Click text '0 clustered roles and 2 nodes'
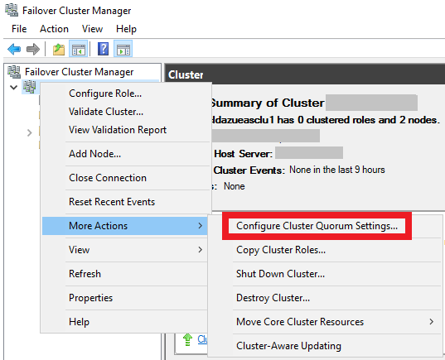Image resolution: width=445 pixels, height=360 pixels. tap(368, 120)
